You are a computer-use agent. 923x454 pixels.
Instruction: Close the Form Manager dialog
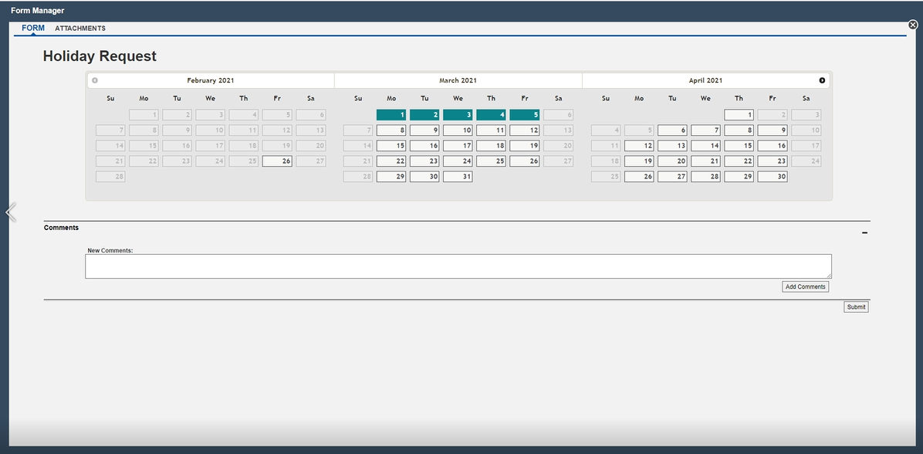click(x=913, y=25)
